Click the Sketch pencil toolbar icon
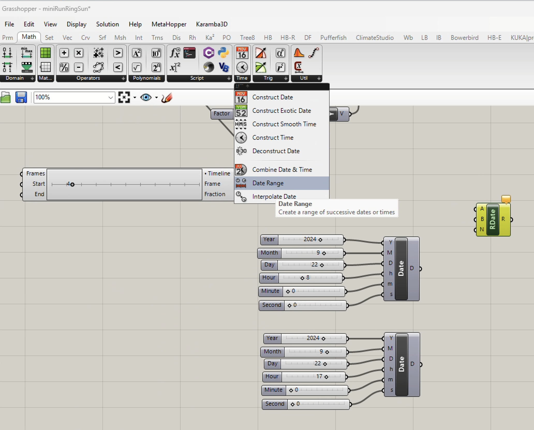Viewport: 534px width, 430px height. pos(167,98)
